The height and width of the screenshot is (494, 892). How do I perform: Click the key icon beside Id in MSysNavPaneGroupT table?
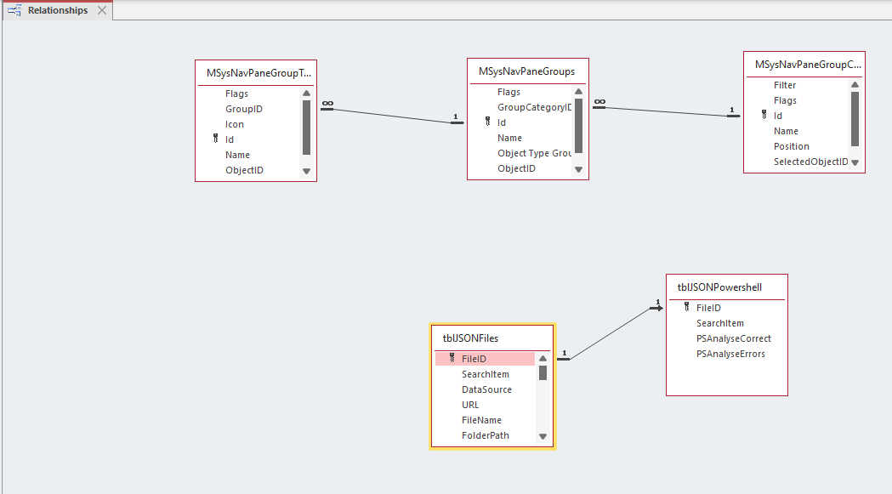pyautogui.click(x=216, y=139)
